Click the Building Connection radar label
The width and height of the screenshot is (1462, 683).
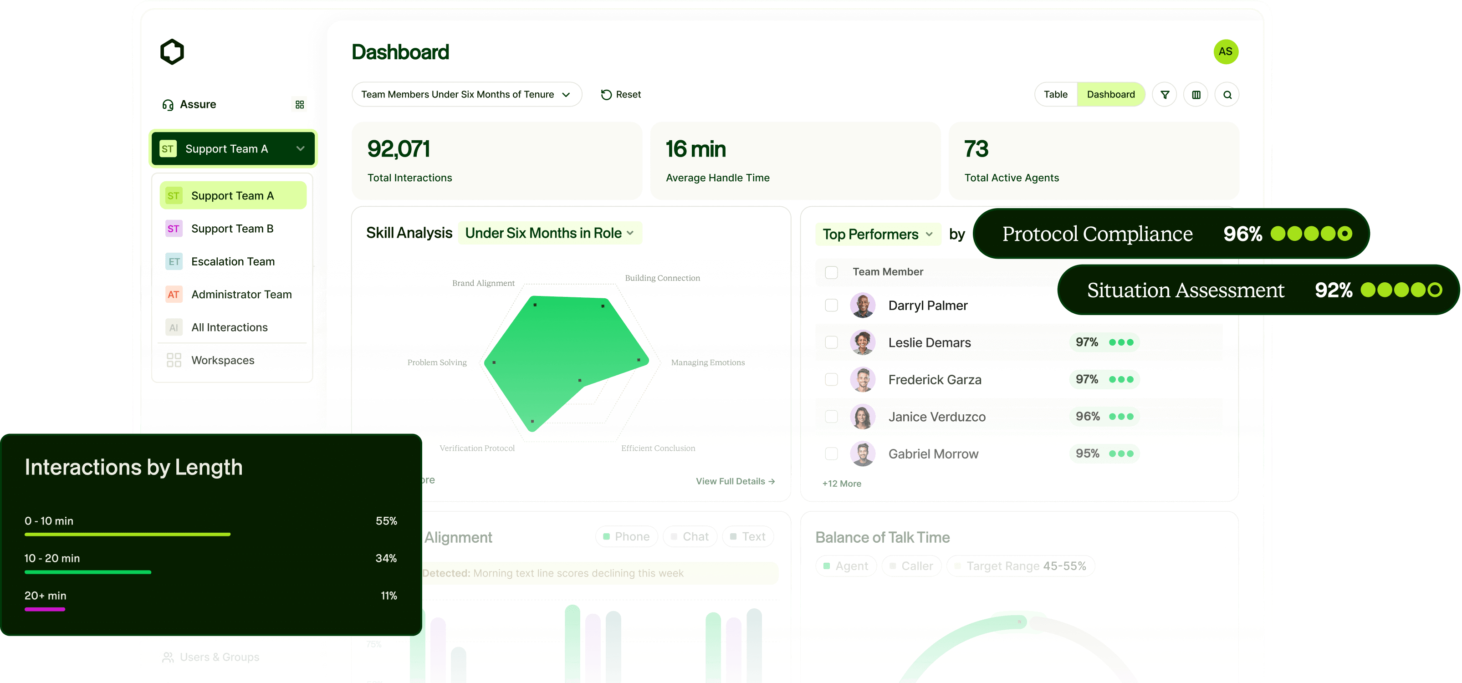pos(662,278)
